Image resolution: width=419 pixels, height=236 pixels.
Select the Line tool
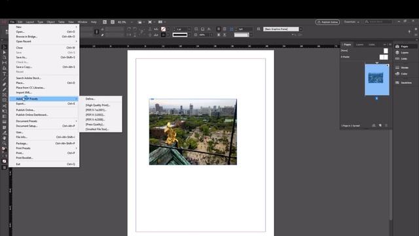(5, 79)
